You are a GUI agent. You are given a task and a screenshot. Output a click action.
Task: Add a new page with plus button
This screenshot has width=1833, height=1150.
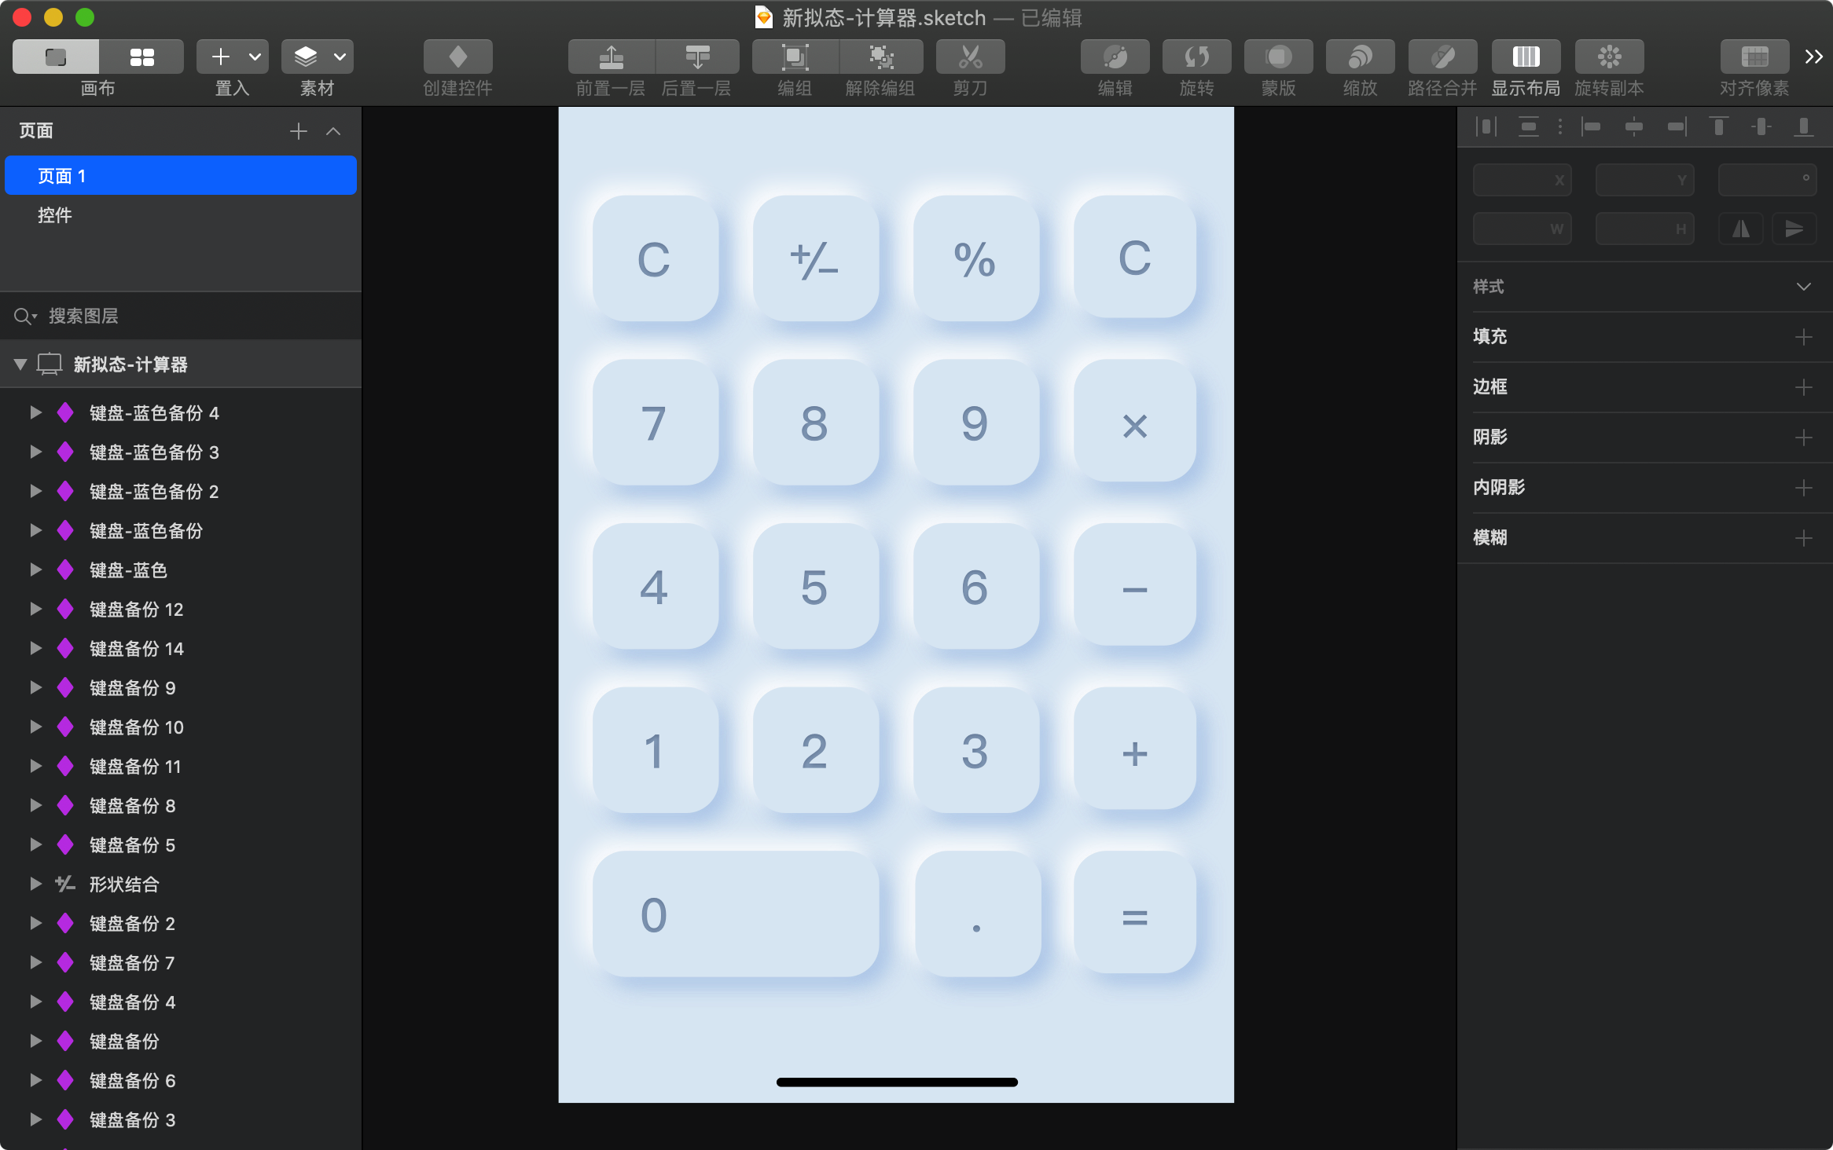[298, 131]
